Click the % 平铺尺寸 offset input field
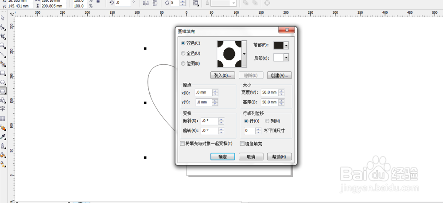The height and width of the screenshot is (203, 443). point(250,131)
